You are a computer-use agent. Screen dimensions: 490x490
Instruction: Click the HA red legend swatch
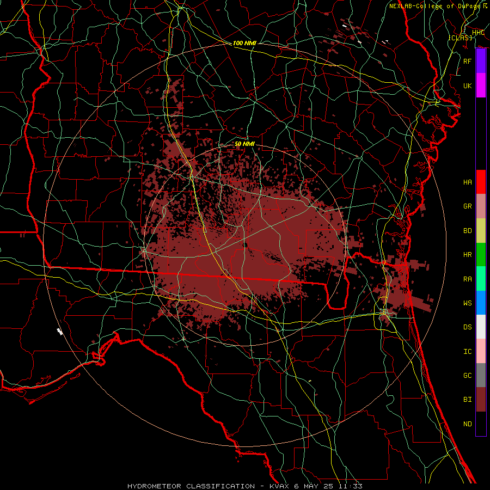click(x=481, y=182)
